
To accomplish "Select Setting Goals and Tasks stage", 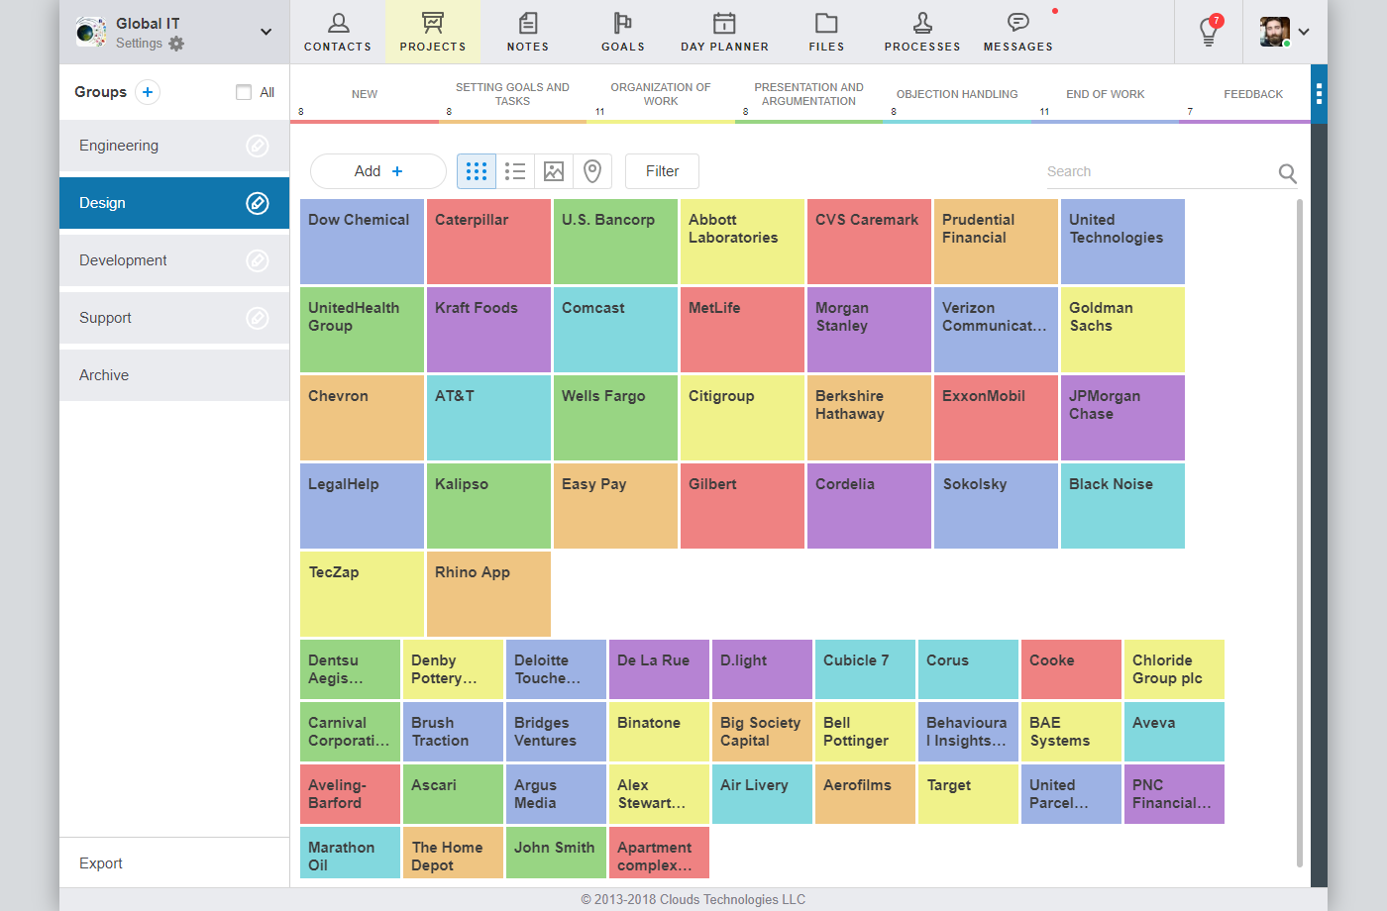I will (x=512, y=94).
